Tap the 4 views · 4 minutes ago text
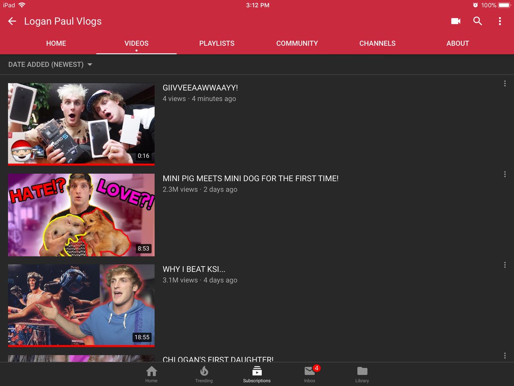 pos(199,99)
